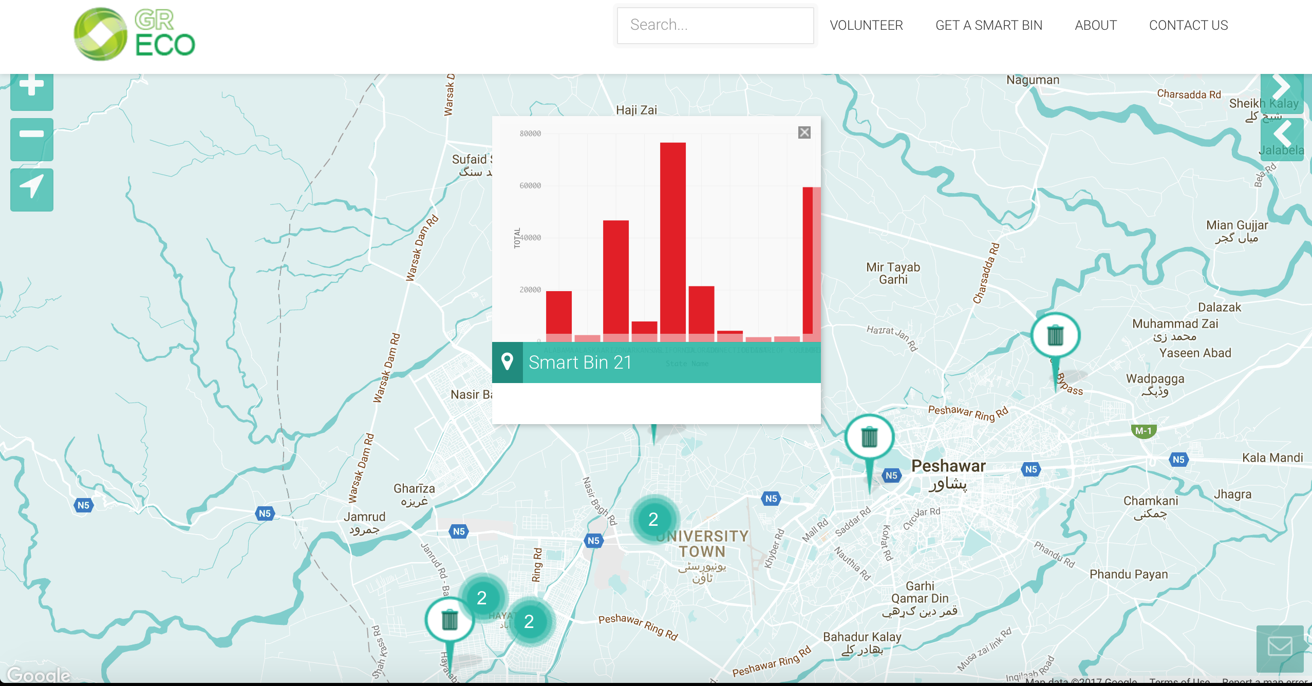Open the cluster marker near University Town
The image size is (1312, 686).
(x=653, y=520)
